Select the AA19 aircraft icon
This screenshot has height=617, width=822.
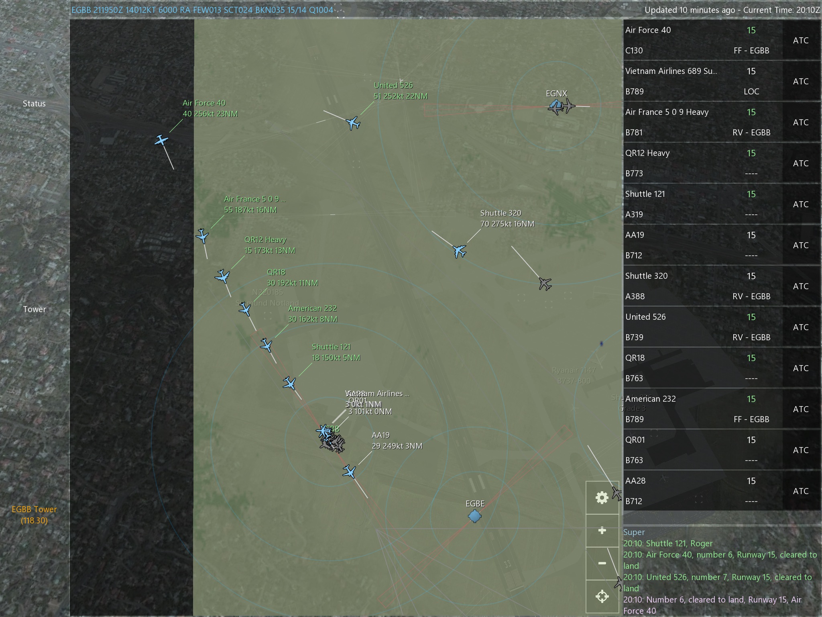point(349,471)
